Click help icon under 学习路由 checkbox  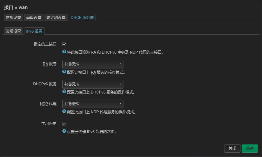point(64,131)
